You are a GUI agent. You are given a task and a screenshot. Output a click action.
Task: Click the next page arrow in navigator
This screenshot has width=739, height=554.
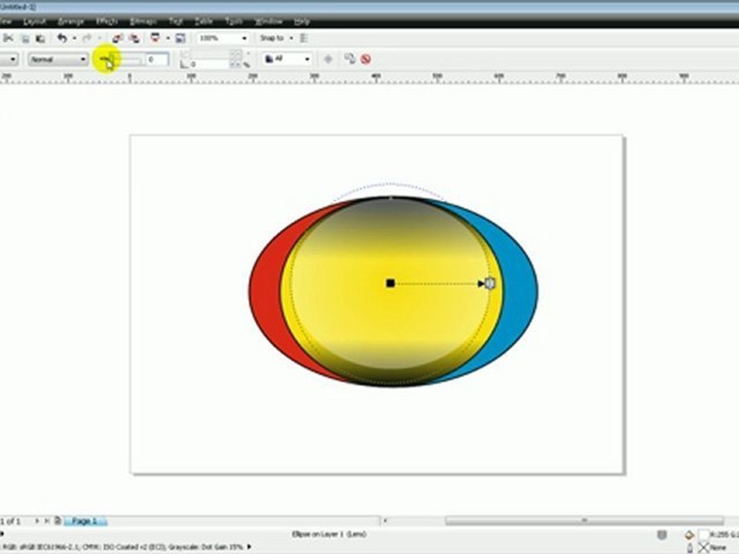pyautogui.click(x=37, y=521)
